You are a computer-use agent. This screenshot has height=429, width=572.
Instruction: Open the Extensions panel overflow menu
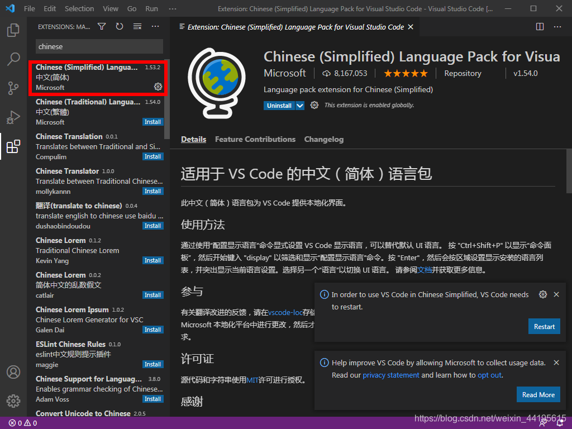[155, 26]
